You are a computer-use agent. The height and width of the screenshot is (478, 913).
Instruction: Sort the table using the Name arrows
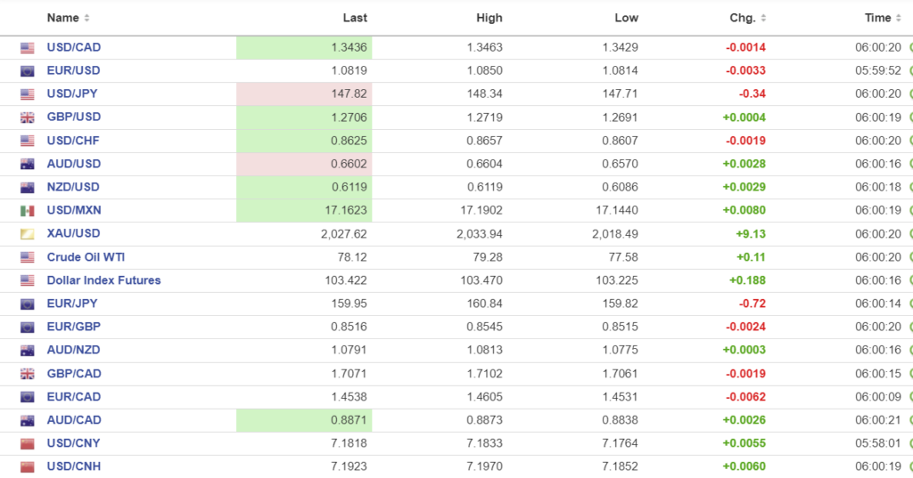click(86, 19)
